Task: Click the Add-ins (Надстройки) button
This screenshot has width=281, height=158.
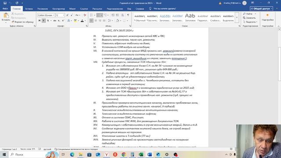Action: [x=267, y=18]
